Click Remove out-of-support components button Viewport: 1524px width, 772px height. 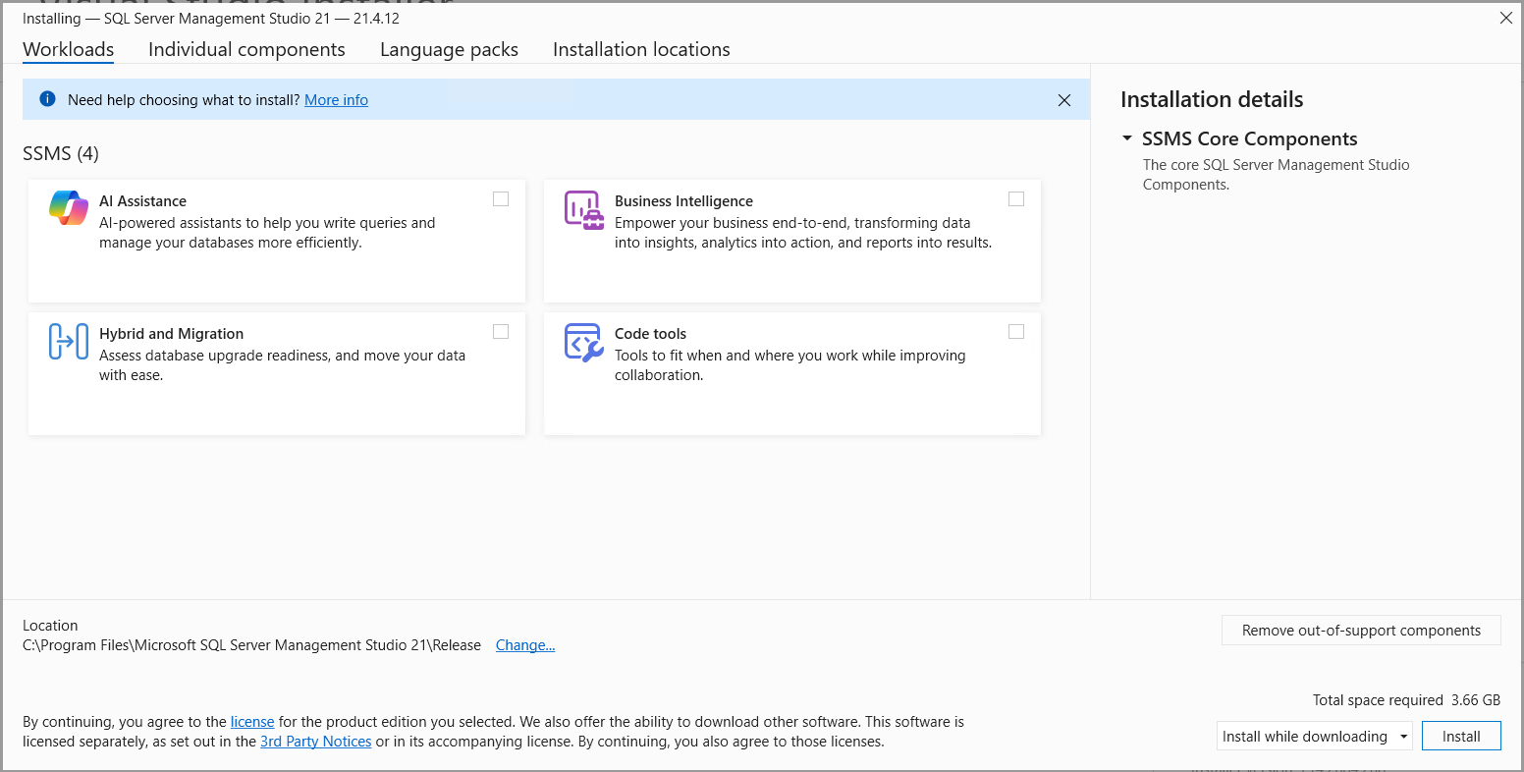click(1361, 631)
